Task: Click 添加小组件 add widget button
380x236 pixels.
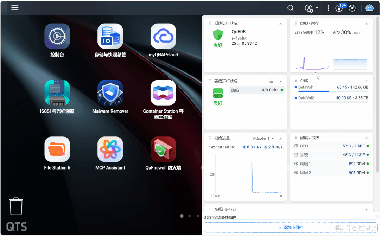Action: (x=291, y=228)
